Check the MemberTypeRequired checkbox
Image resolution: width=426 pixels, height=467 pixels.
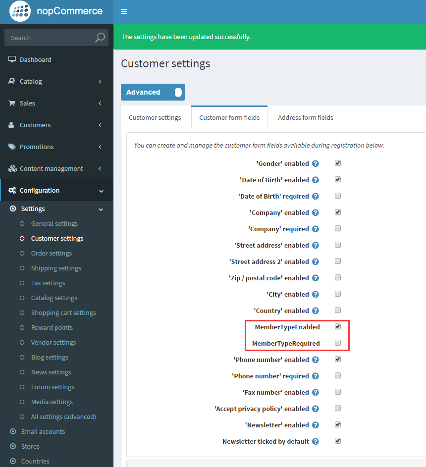tap(337, 343)
